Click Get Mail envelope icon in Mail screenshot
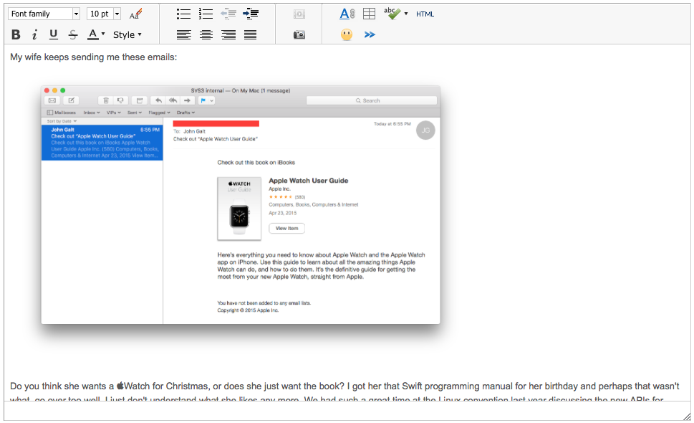Screen dimensions: 694x423 coord(52,100)
